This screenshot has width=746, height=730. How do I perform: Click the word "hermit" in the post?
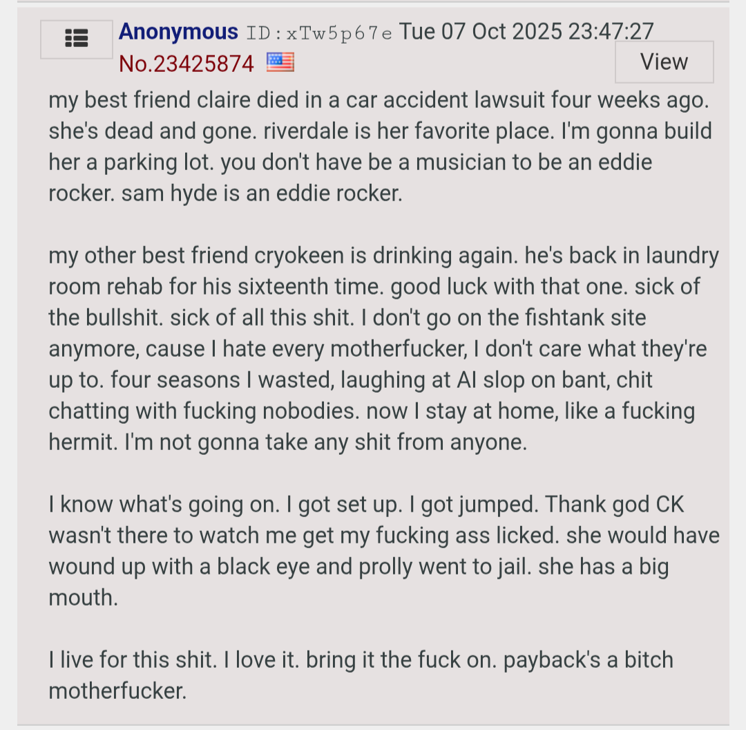click(82, 442)
